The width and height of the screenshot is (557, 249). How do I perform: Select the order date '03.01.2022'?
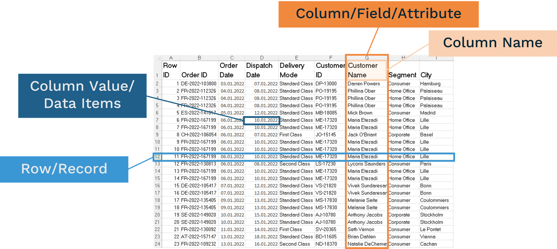pos(232,84)
